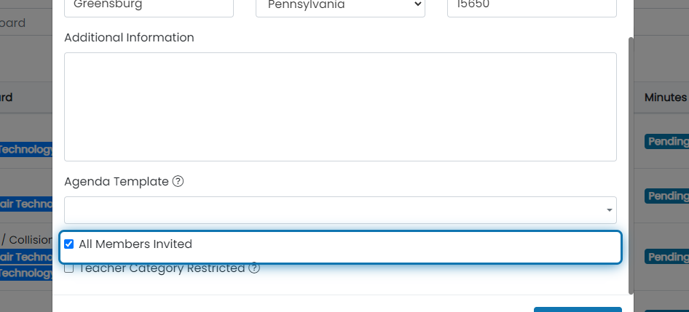The image size is (689, 312).
Task: Click the Additional Information label
Action: point(129,37)
